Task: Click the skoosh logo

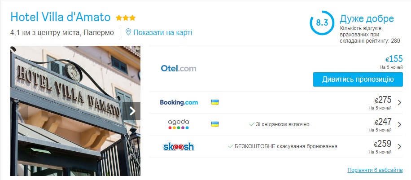Action: pos(179,146)
